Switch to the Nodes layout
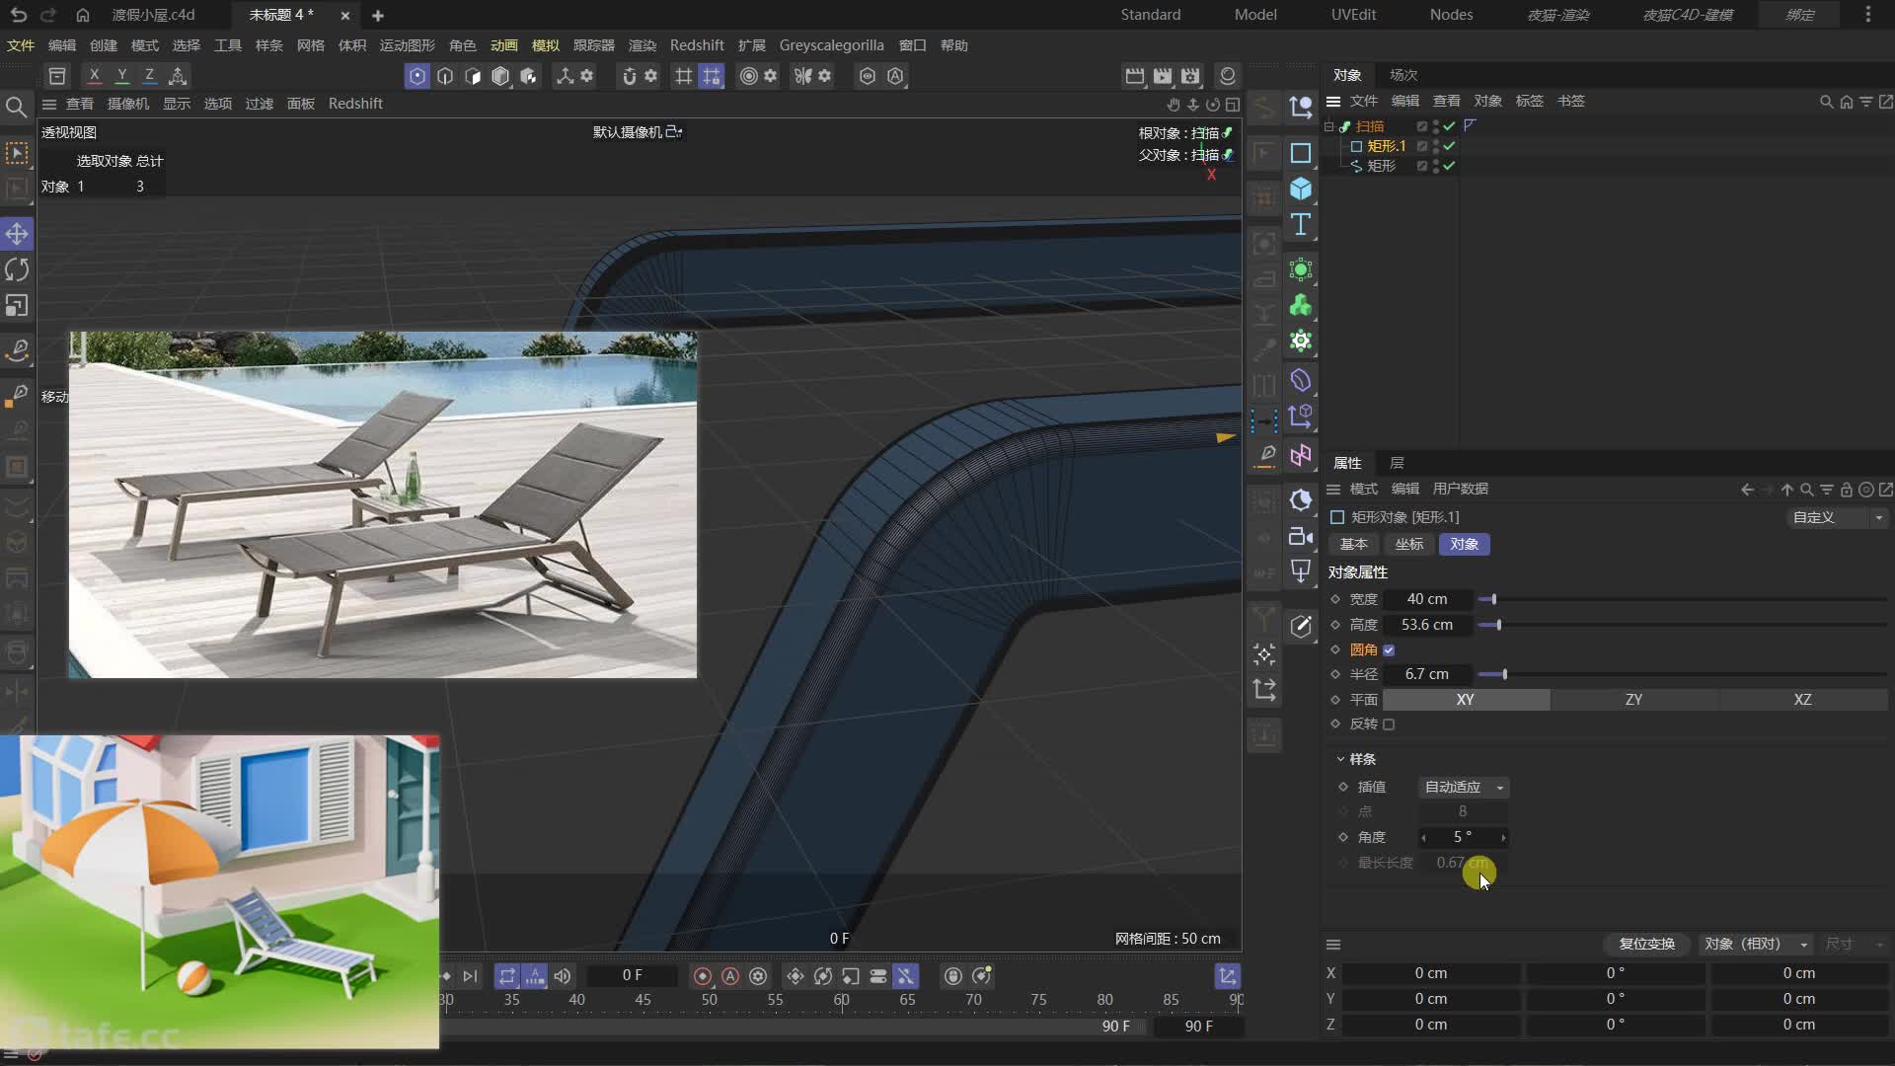The height and width of the screenshot is (1066, 1895). 1451,15
